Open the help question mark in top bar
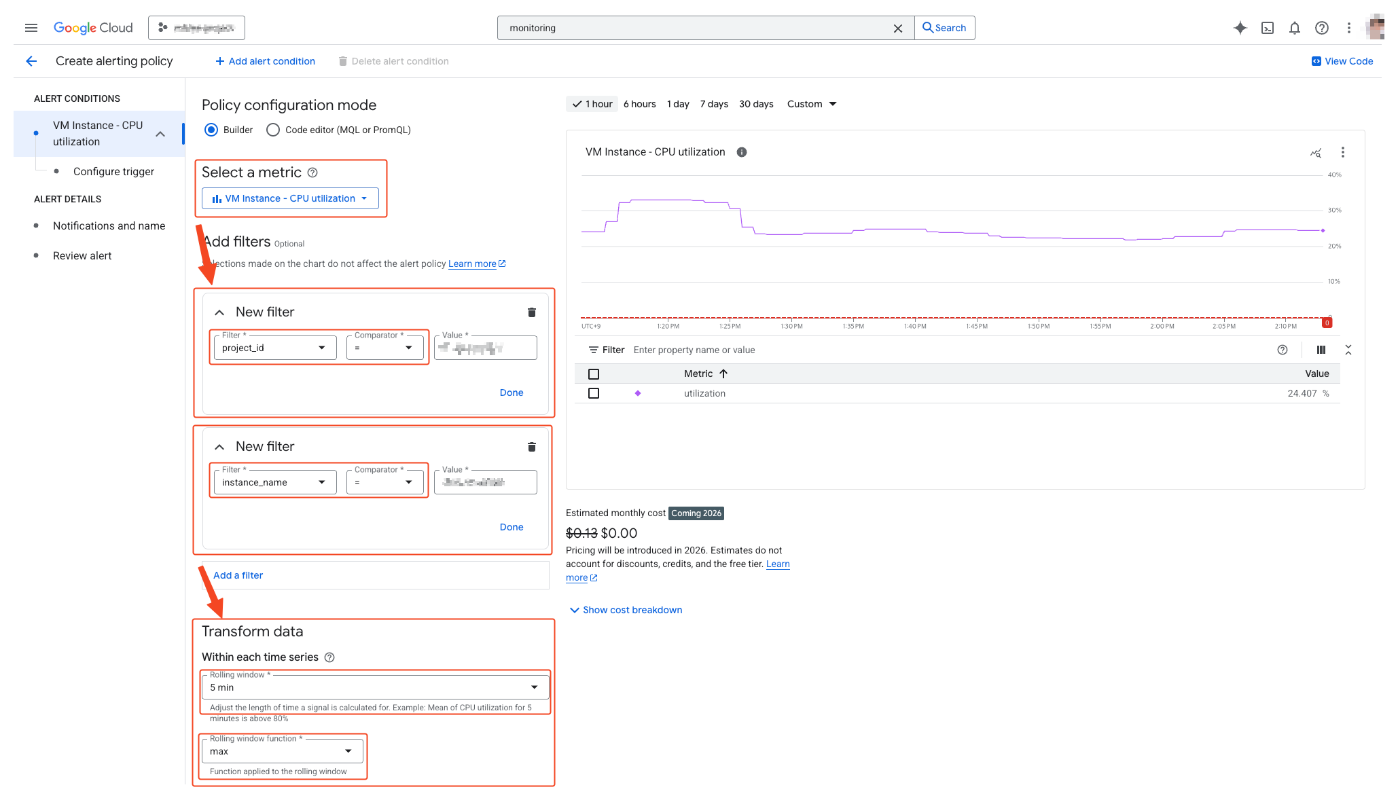1398x800 pixels. [x=1321, y=28]
